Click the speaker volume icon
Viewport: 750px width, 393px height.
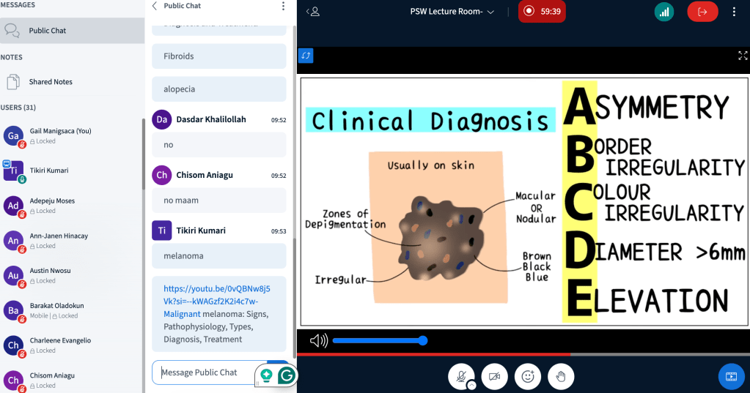pos(318,340)
